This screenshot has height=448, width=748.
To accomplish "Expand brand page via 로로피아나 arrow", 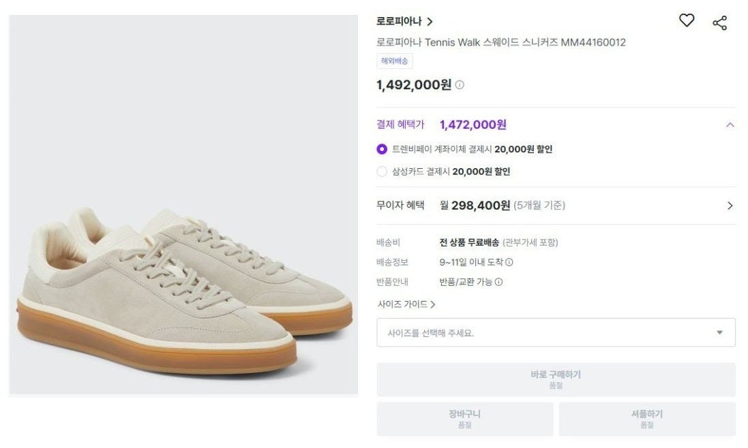I will [430, 21].
